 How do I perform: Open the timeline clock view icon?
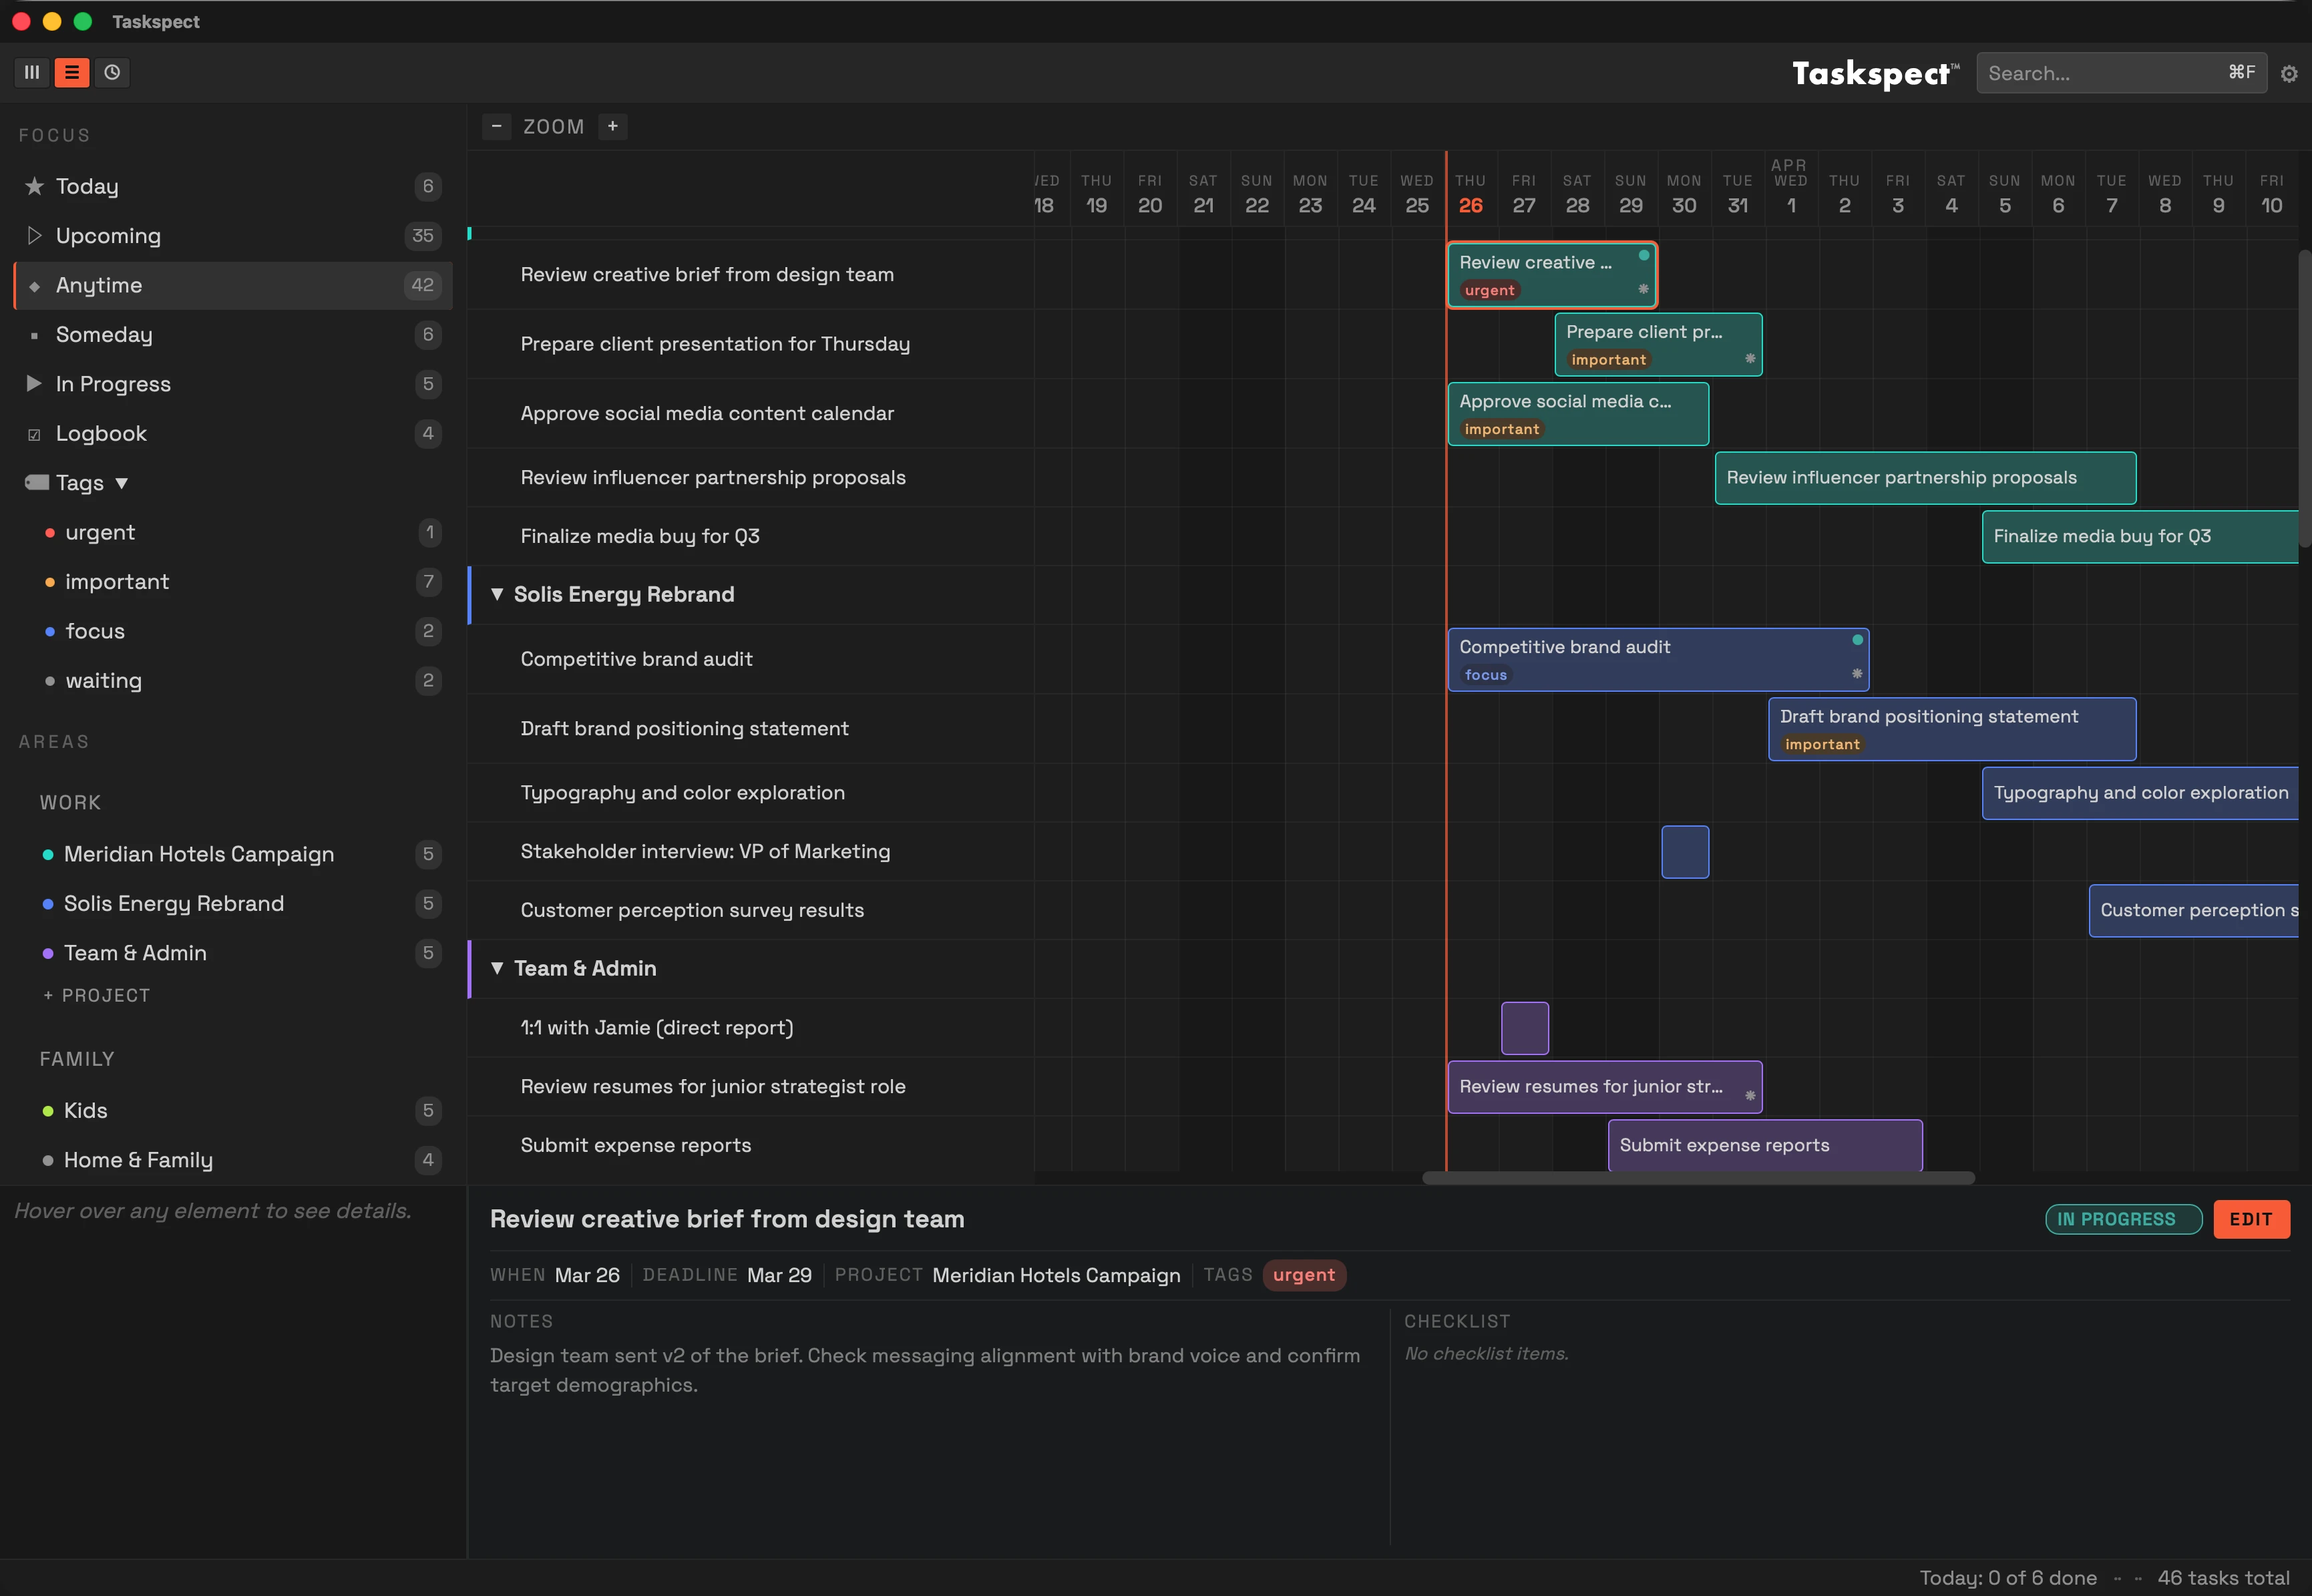pos(112,72)
